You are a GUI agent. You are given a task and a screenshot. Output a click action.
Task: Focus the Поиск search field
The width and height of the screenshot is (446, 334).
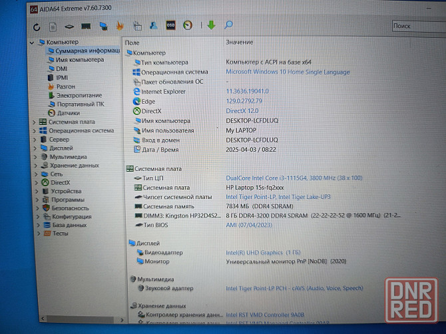click(x=419, y=26)
